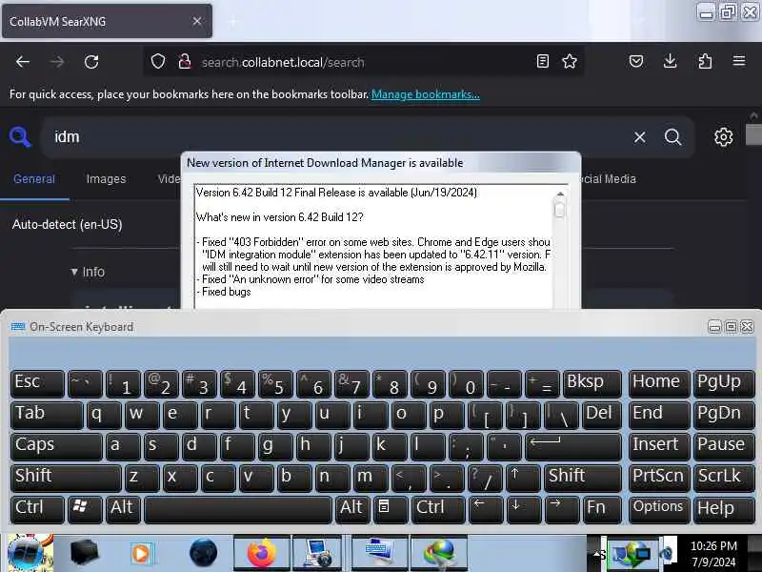Click the Windows key on on-screen keyboard

tap(85, 509)
